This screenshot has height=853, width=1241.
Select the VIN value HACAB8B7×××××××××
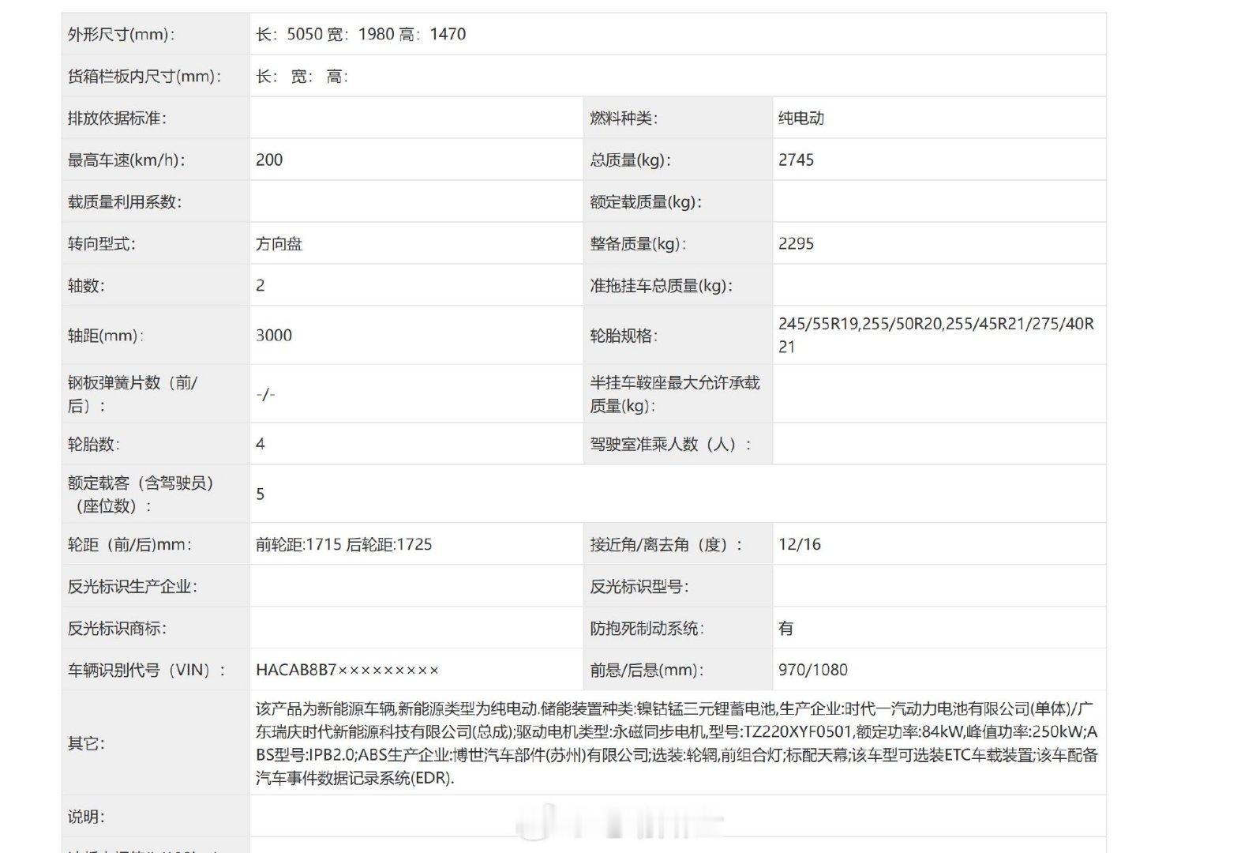347,670
